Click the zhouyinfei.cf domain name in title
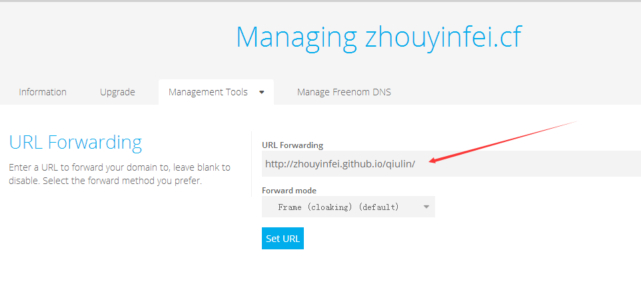Viewport: 641px width, 292px height. click(442, 37)
